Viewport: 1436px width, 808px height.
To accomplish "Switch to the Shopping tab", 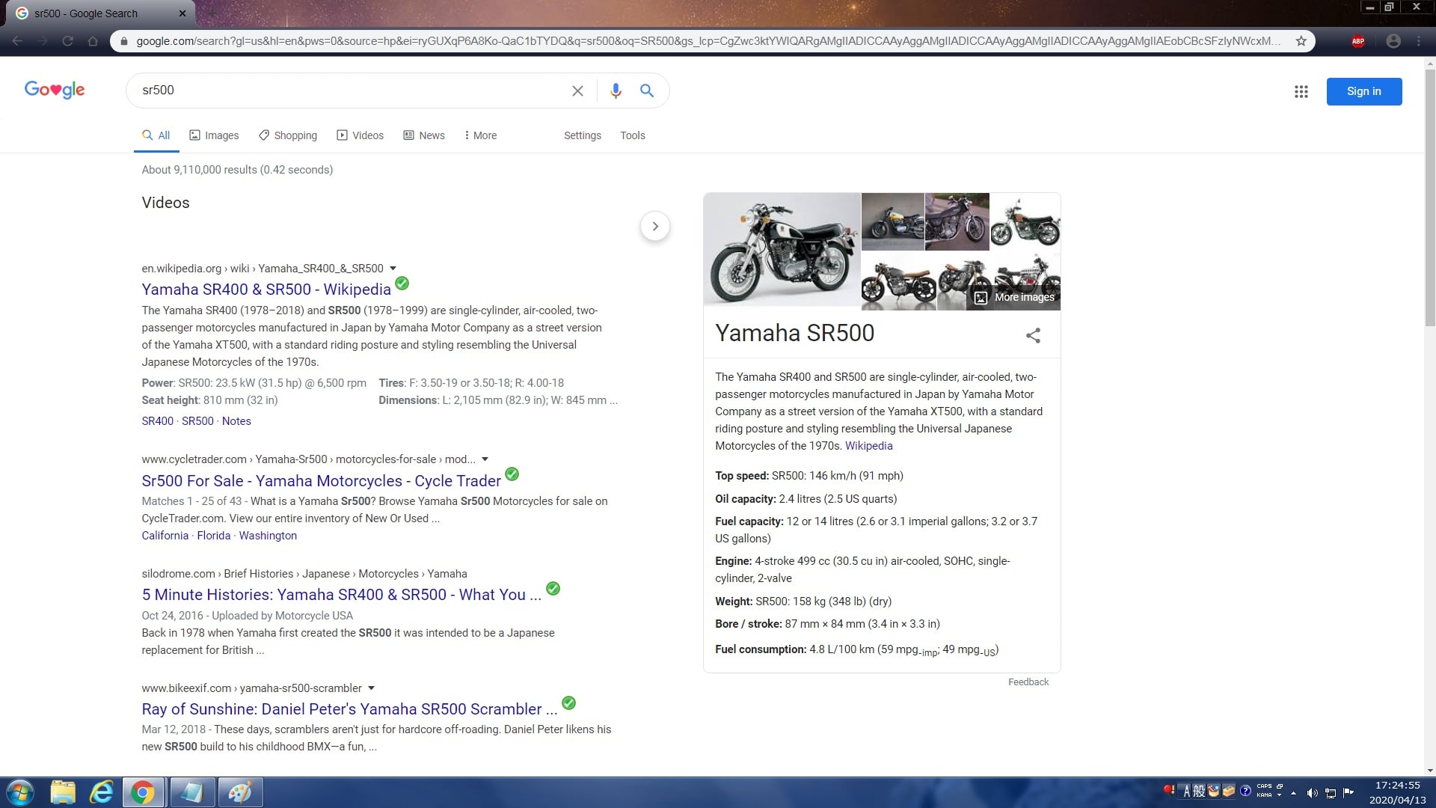I will click(288, 135).
